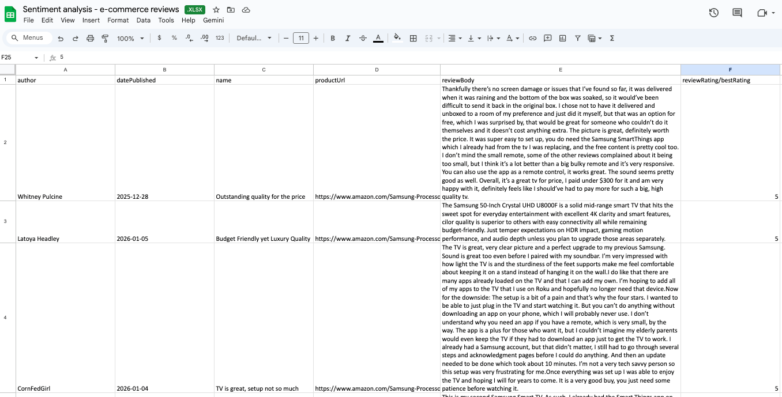Click the Menus search box
This screenshot has height=397, width=782.
pos(29,38)
